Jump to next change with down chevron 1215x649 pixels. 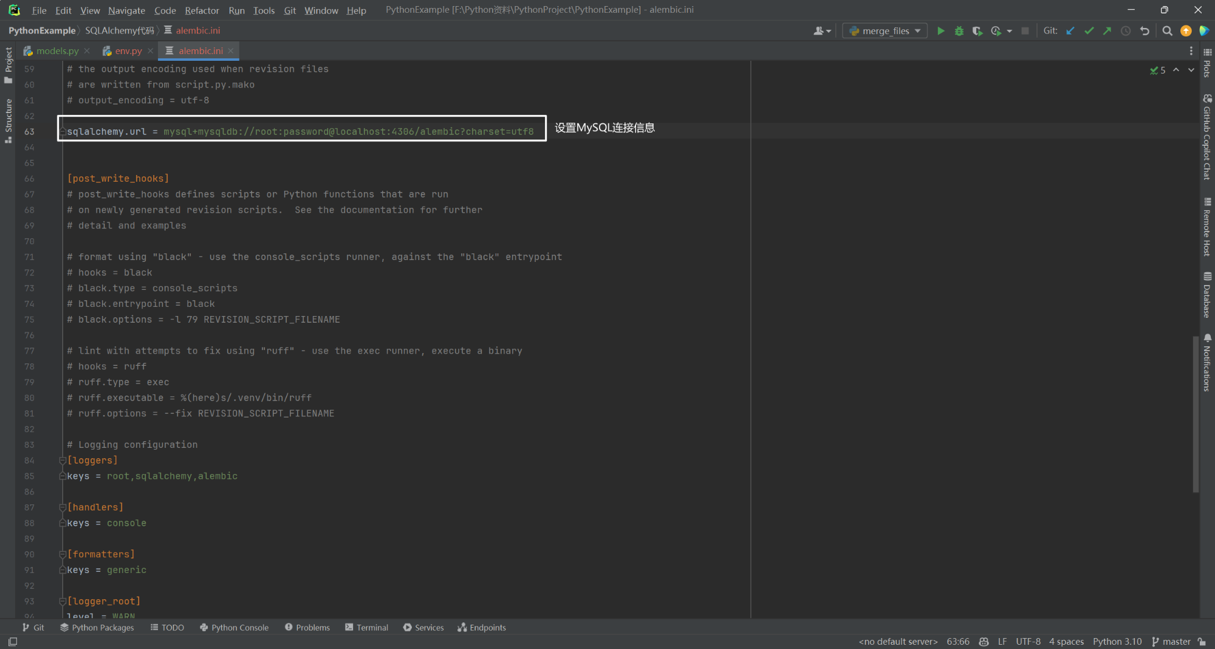pos(1191,70)
